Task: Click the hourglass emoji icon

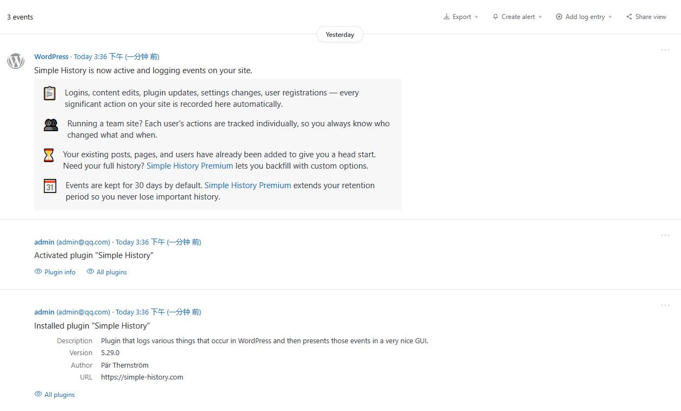Action: pyautogui.click(x=48, y=156)
